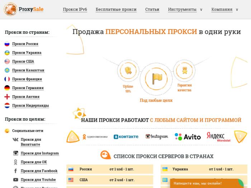This screenshot has width=251, height=188.
Task: Open the Прокси для Вконтакте link
Action: pyautogui.click(x=31, y=142)
